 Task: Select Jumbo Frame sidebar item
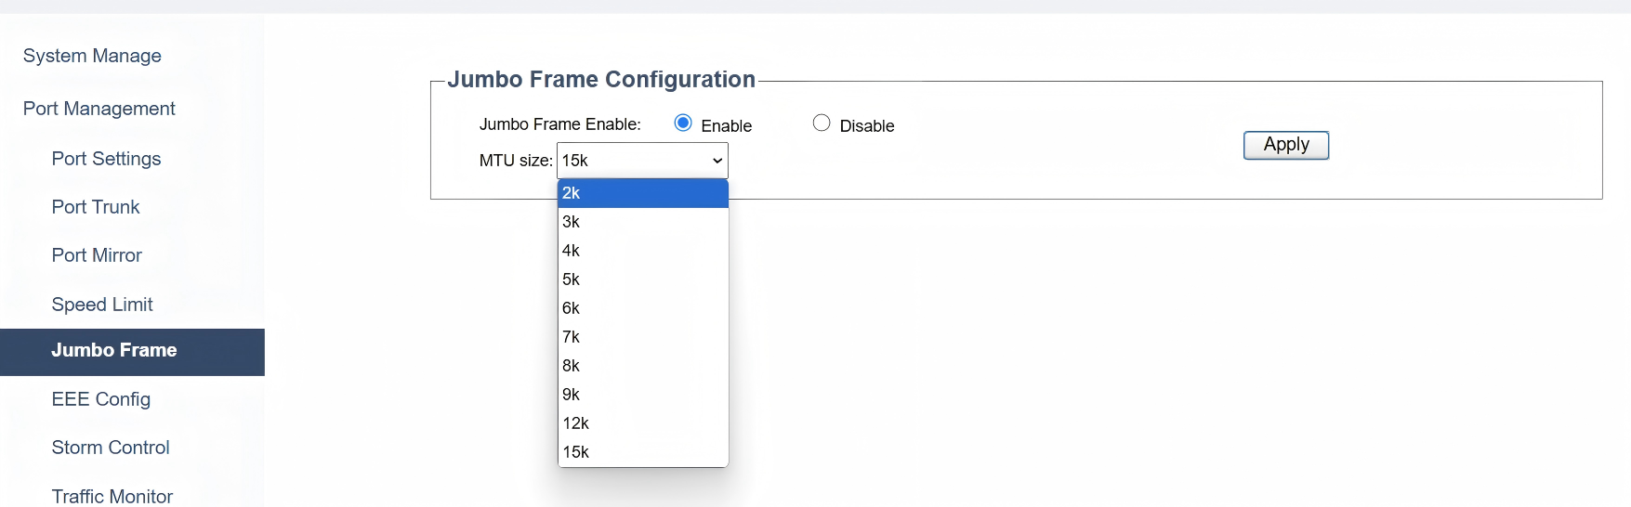114,351
